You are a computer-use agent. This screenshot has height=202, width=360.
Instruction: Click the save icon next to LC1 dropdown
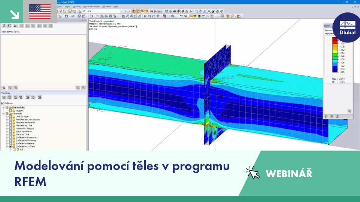tap(70, 11)
